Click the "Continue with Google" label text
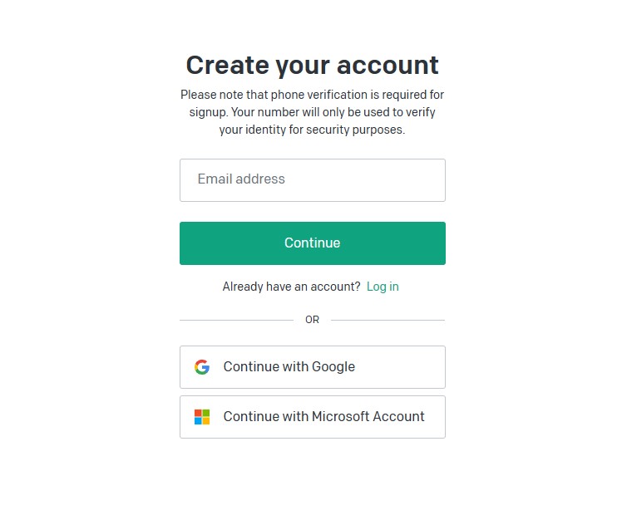This screenshot has height=510, width=622. tap(289, 367)
